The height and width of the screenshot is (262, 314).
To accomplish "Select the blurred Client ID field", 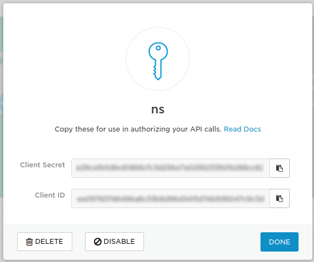I will pyautogui.click(x=171, y=199).
